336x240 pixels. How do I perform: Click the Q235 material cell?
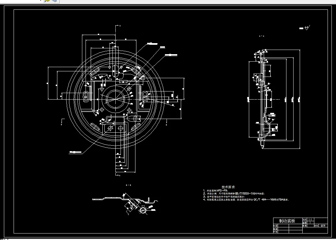pos(323,226)
